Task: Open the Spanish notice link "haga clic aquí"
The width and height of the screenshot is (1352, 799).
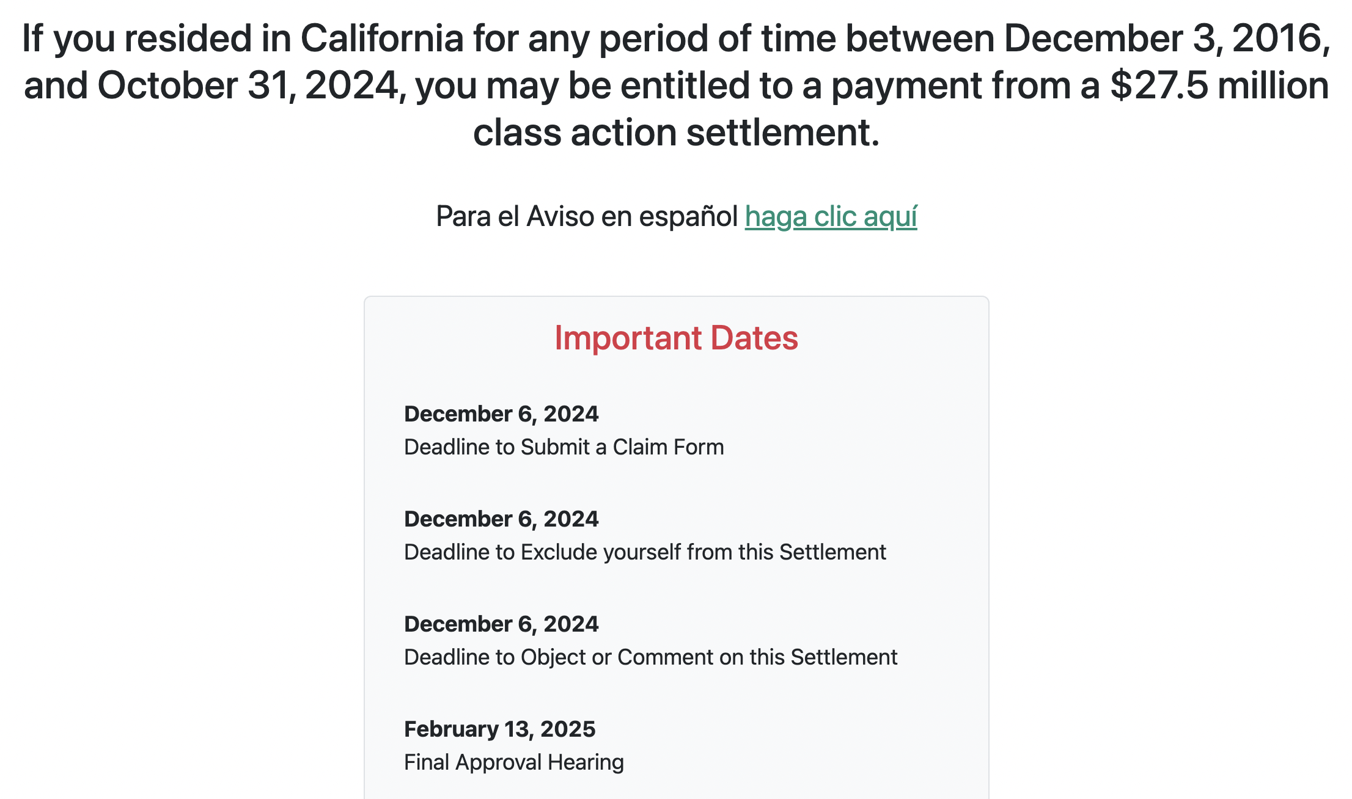Action: tap(831, 217)
